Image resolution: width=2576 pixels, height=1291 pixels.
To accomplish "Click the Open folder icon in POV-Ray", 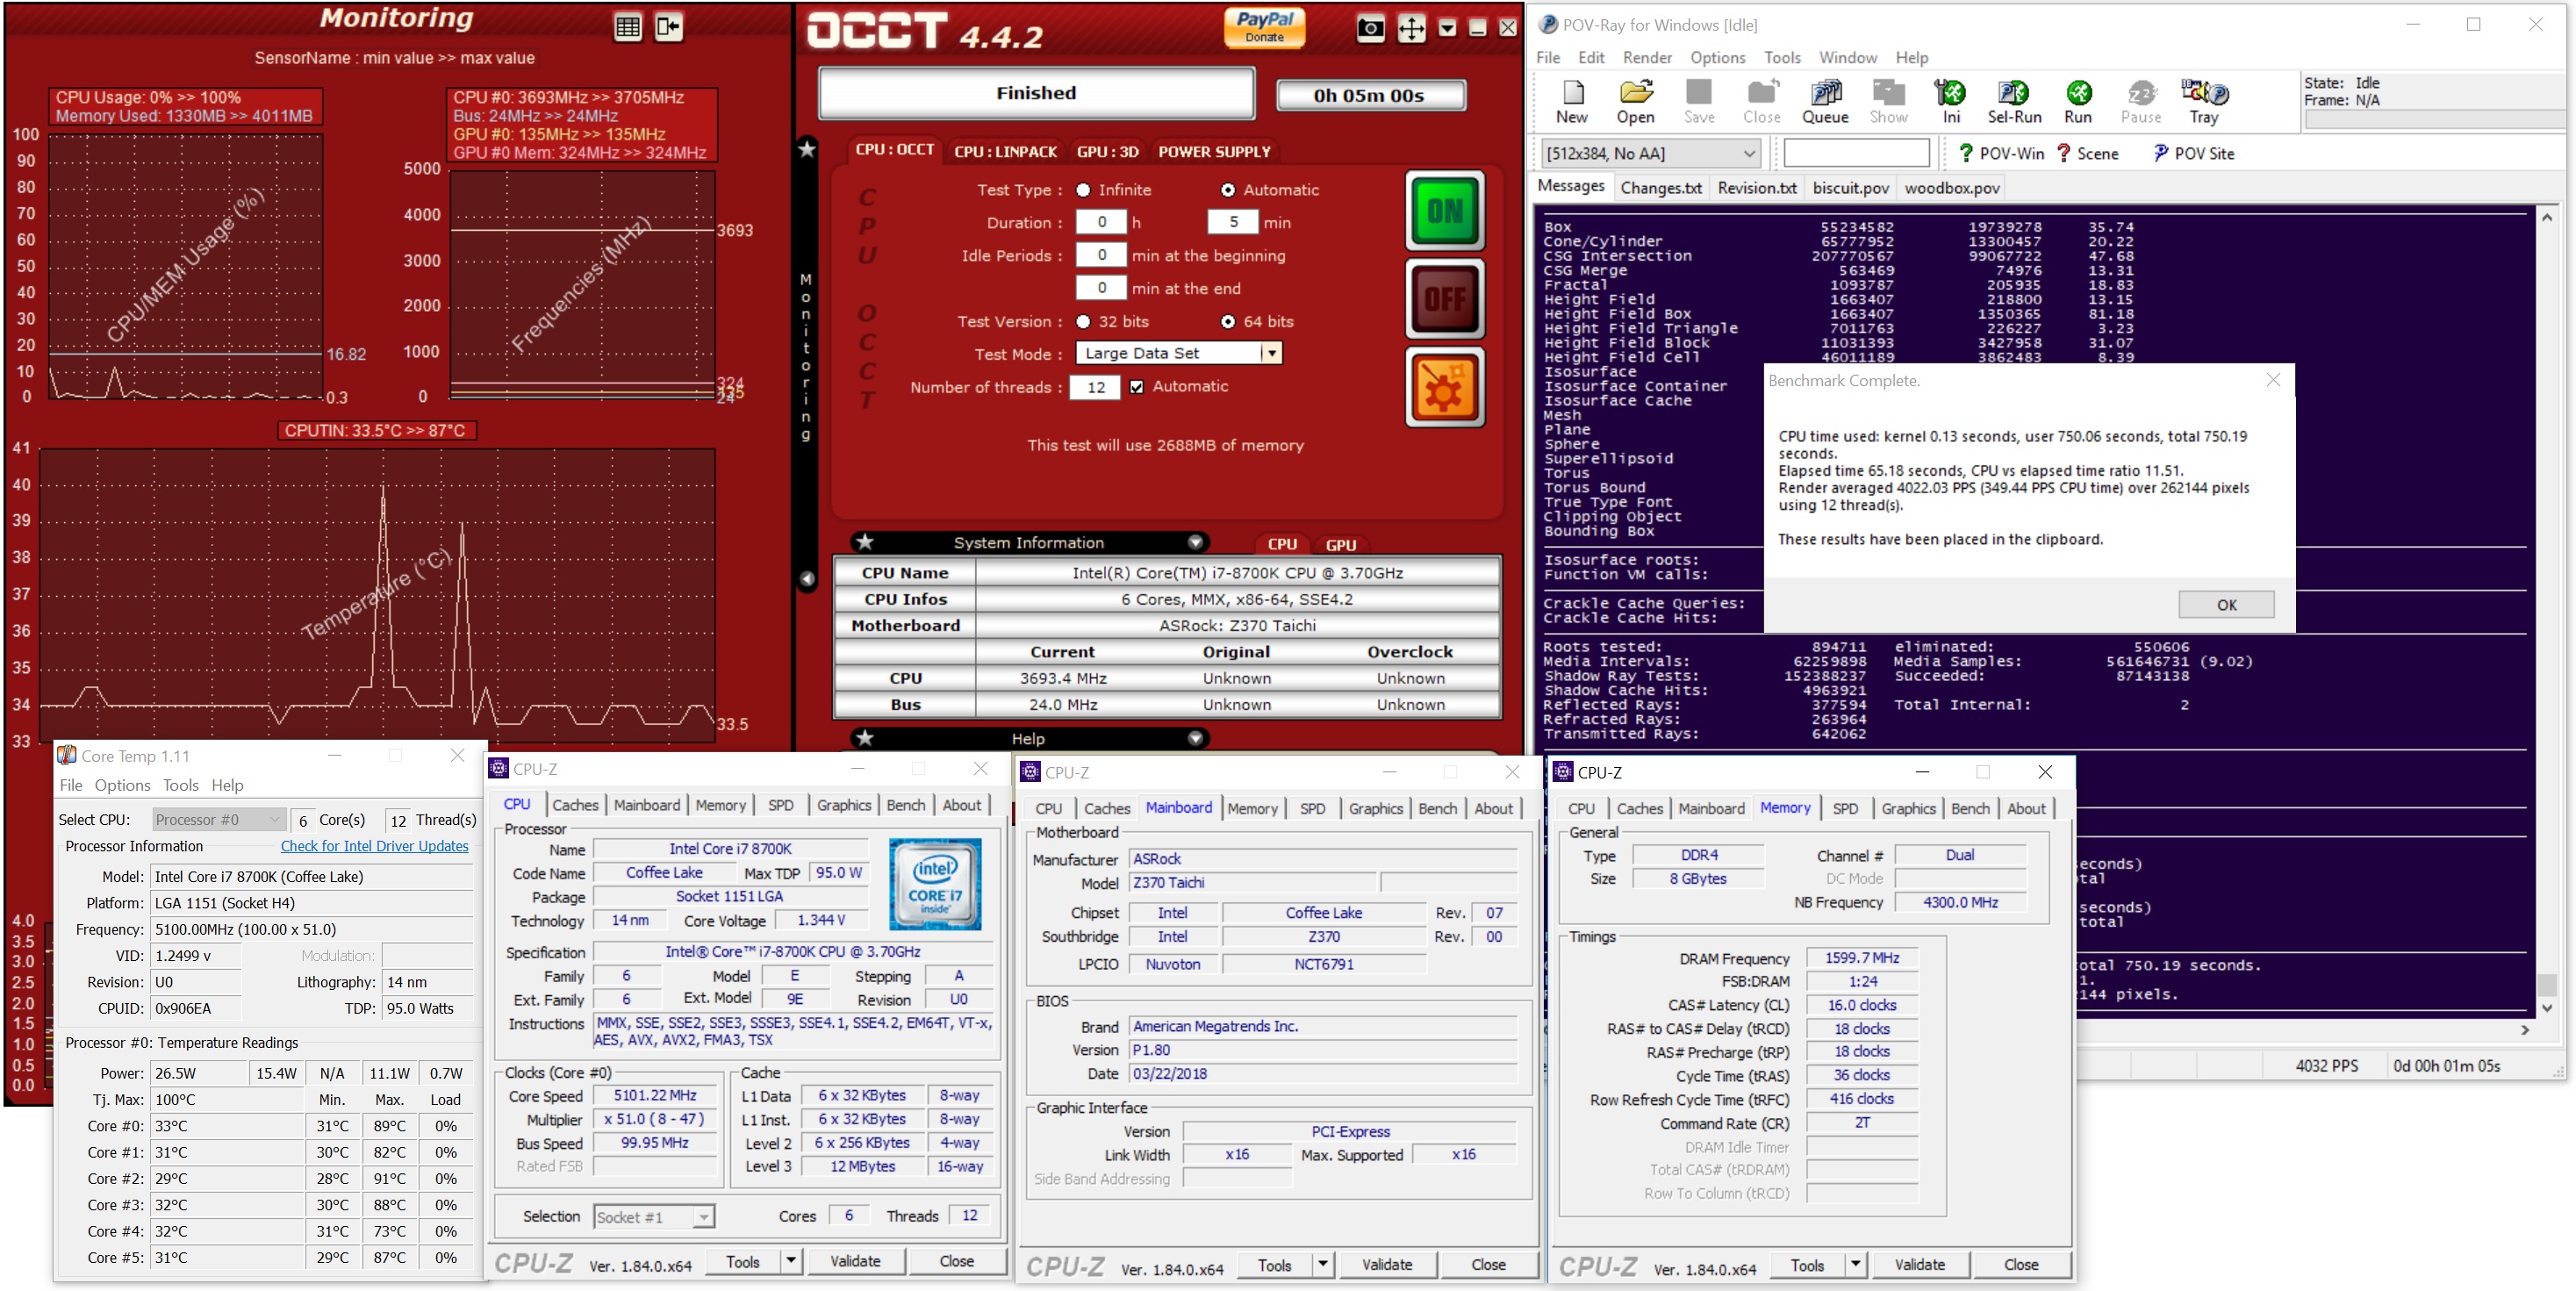I will pyautogui.click(x=1636, y=101).
